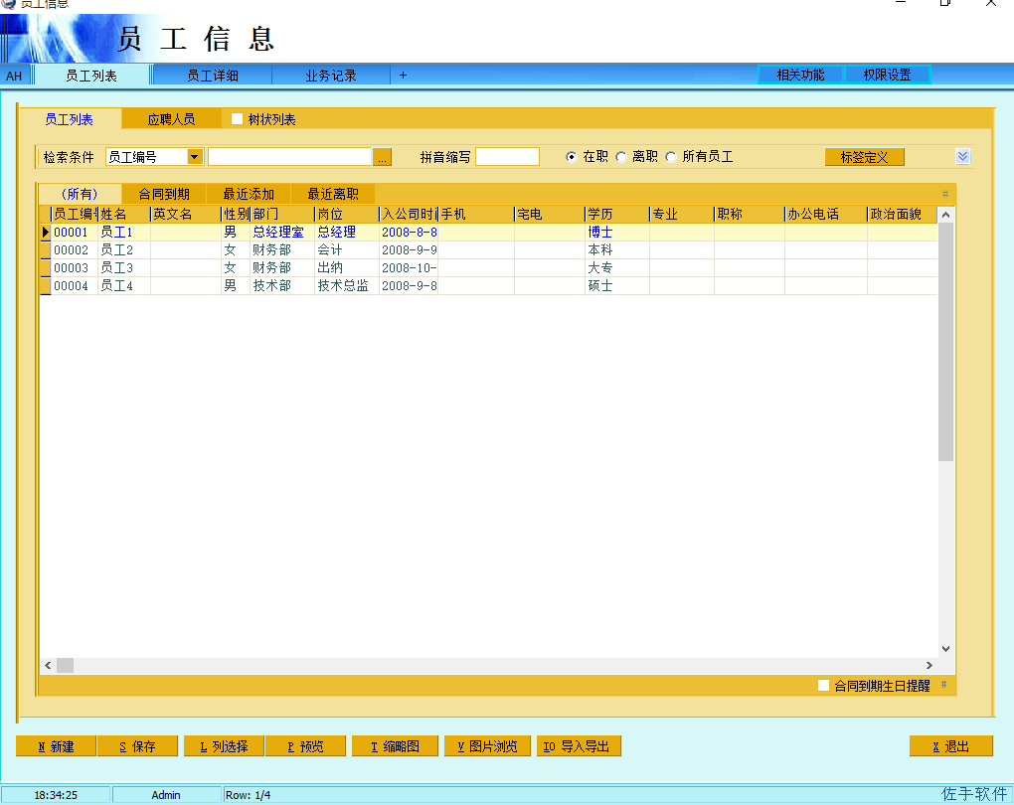Select 所有员工 radio option
Screen dimensions: 1014x805
(671, 157)
